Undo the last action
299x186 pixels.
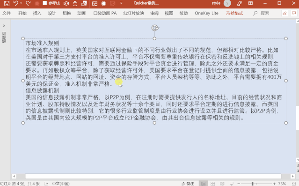[x=16, y=3]
